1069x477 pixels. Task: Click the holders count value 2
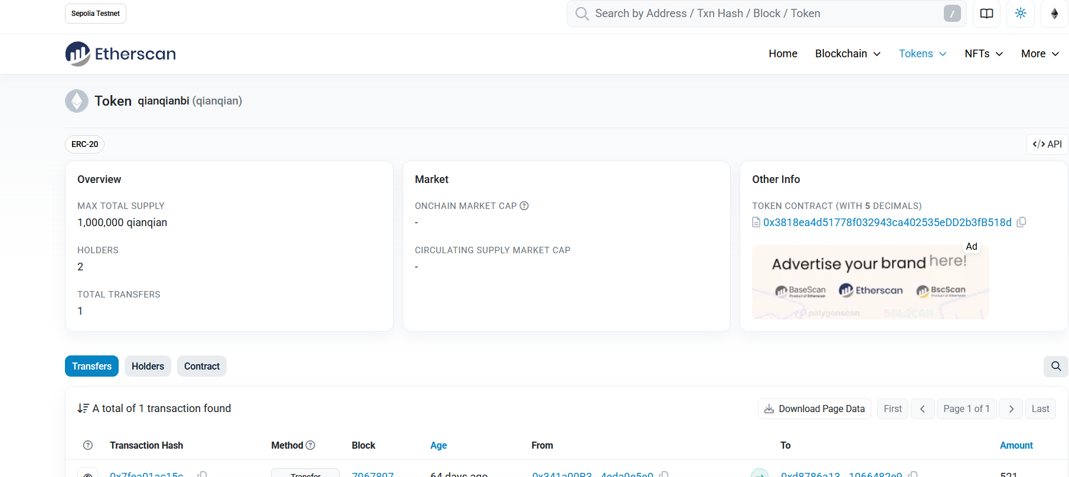(80, 267)
